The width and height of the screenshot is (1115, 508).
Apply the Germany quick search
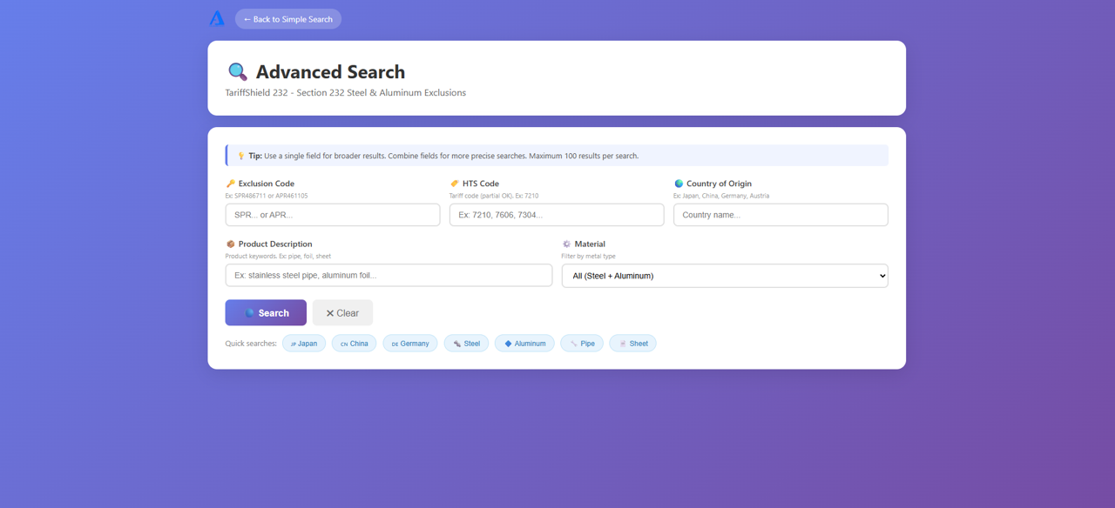click(410, 344)
